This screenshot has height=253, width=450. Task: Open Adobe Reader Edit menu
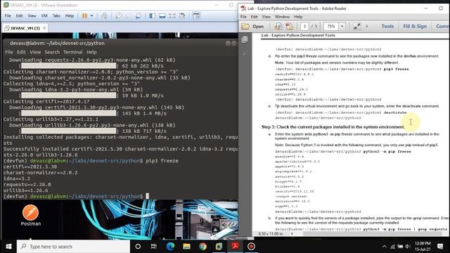point(255,17)
